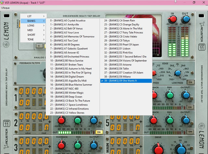208x154 pixels.
Task: Expand the LONG submenu arrow
Action: point(44,25)
